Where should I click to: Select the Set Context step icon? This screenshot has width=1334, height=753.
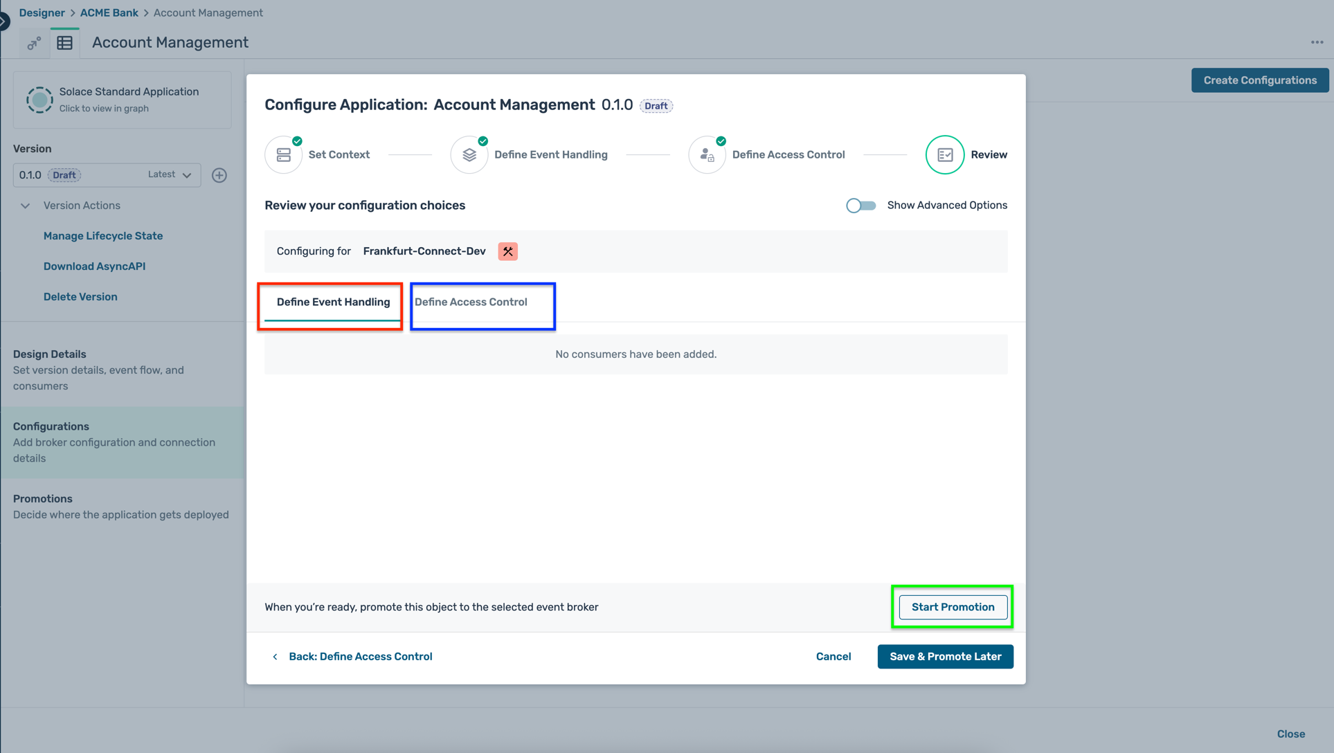pyautogui.click(x=283, y=154)
